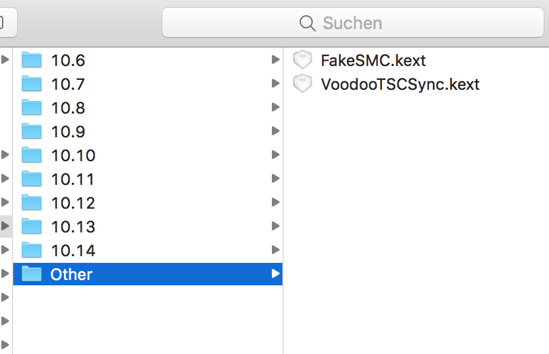Select the 10.11 folder name
Screen dimensions: 549x354
(x=73, y=179)
